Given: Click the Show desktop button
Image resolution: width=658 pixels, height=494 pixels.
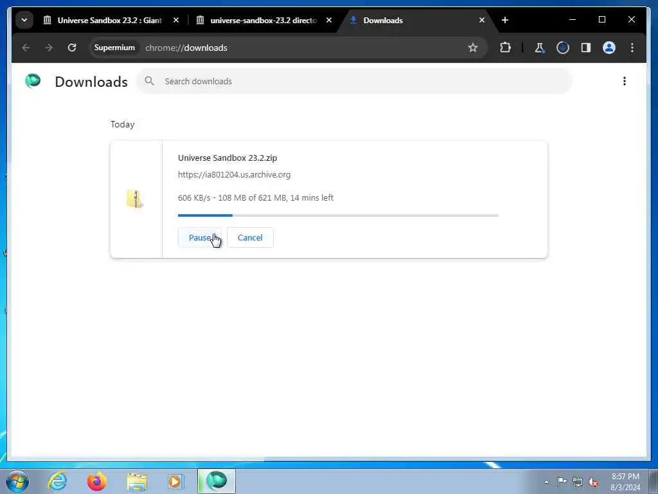Looking at the screenshot, I should pos(654,481).
